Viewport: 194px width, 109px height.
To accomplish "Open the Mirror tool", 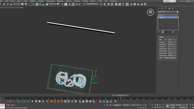I will tap(101, 4).
